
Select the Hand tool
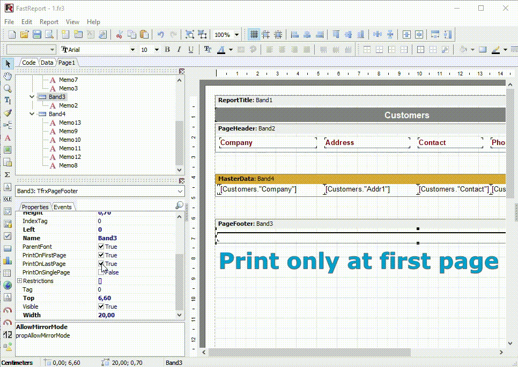pos(8,77)
